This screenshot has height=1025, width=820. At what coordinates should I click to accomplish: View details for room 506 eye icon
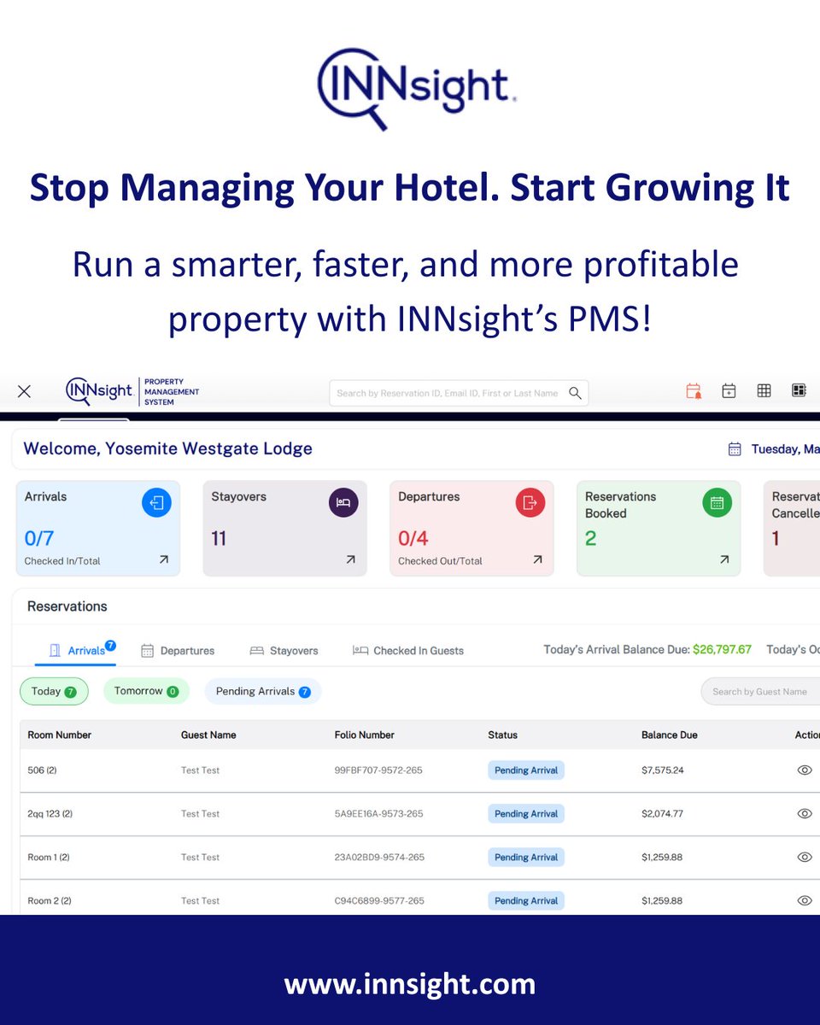coord(804,770)
